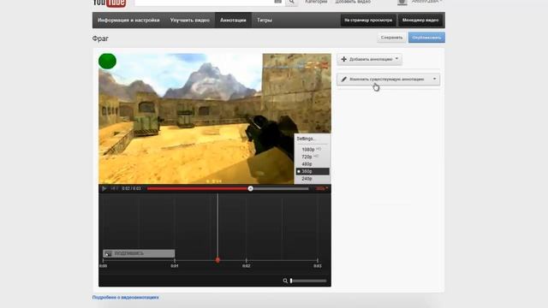Open the account name dropdown
Screen dimensions: 548x308
pos(426,2)
